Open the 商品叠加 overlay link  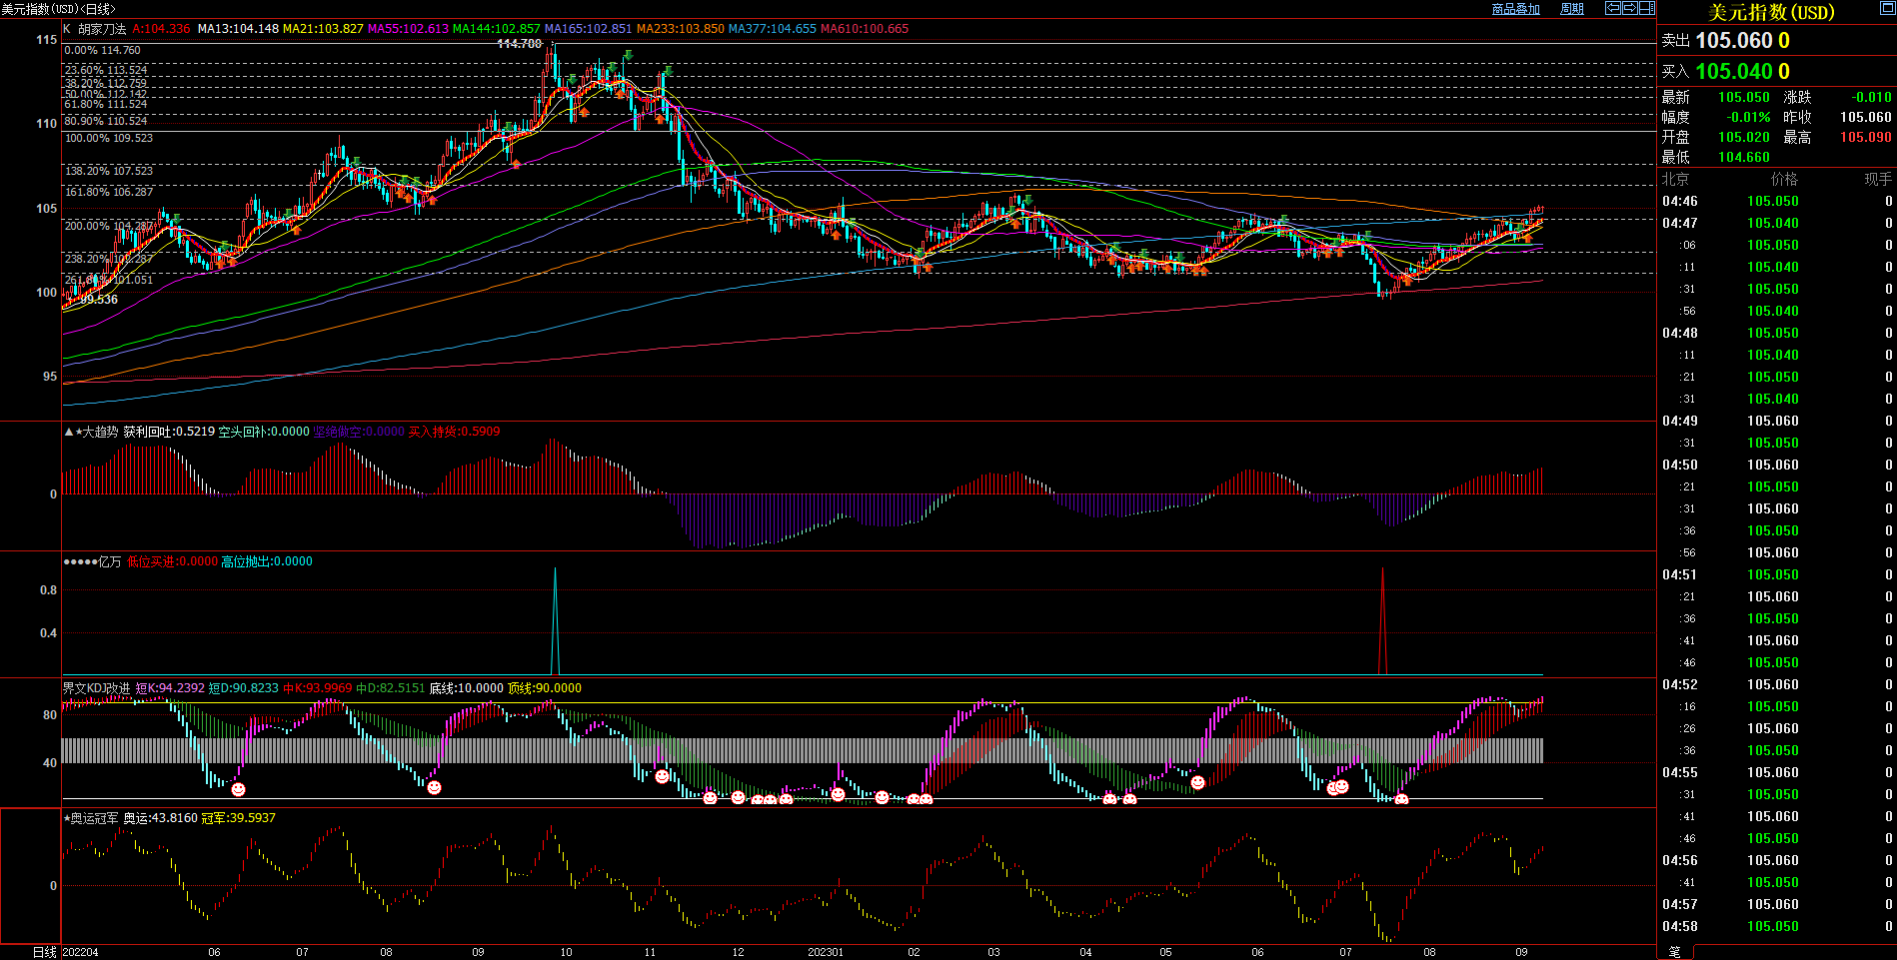point(1515,9)
